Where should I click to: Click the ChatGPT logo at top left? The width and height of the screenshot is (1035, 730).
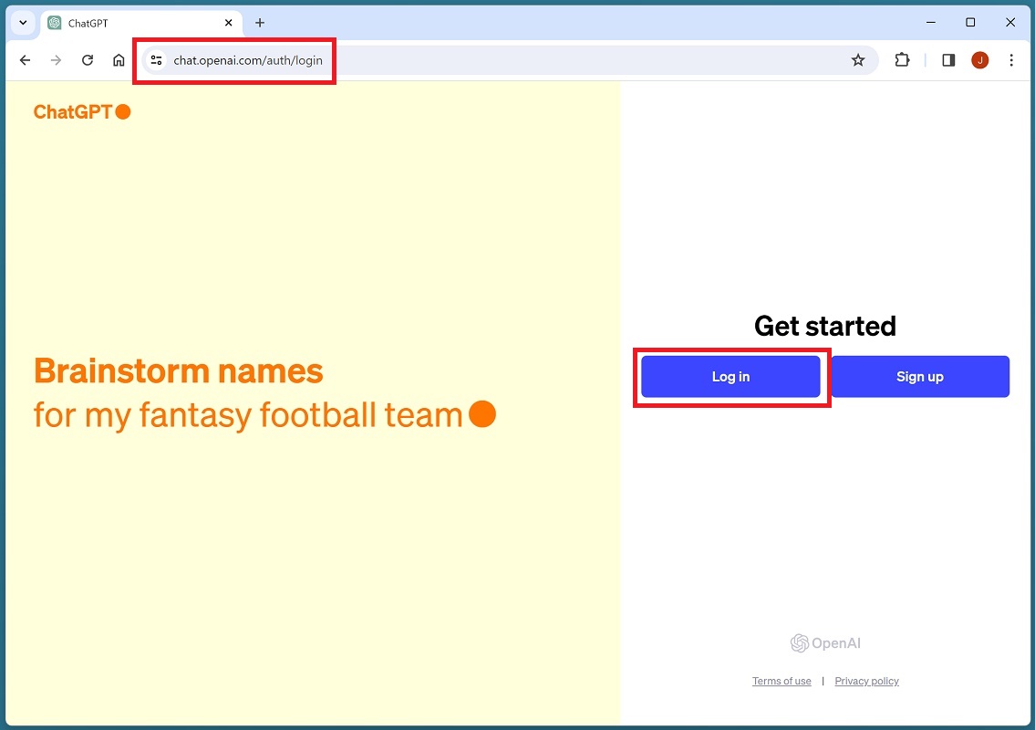pos(81,111)
